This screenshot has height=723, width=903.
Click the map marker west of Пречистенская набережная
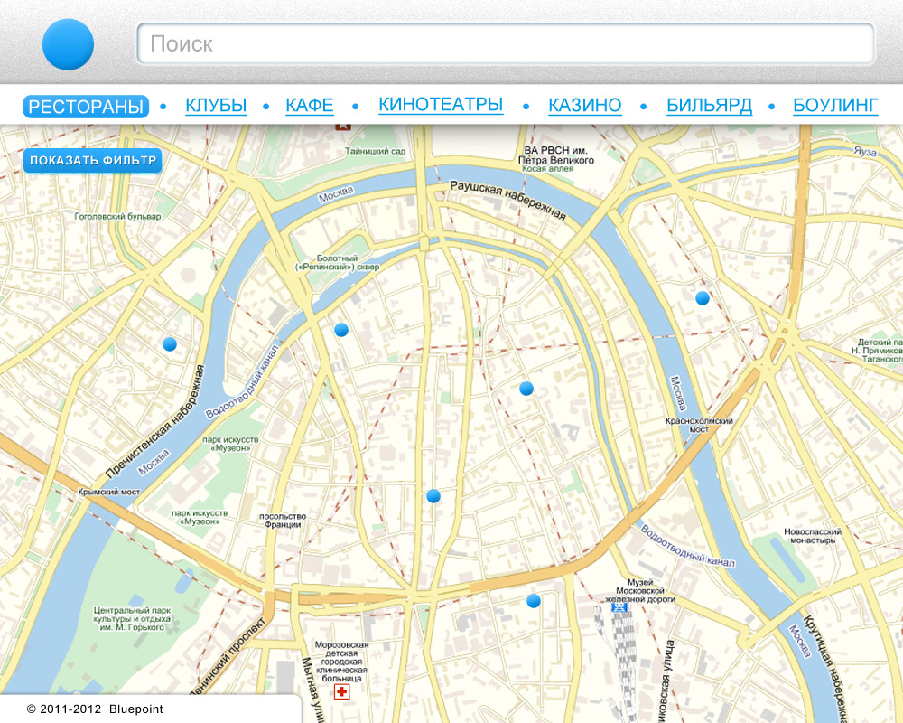170,343
